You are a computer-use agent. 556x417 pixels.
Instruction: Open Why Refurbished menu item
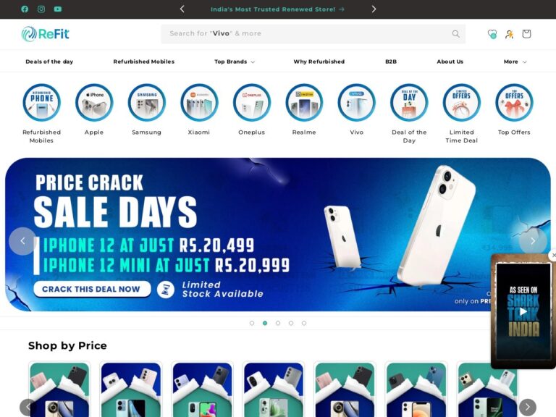[319, 62]
